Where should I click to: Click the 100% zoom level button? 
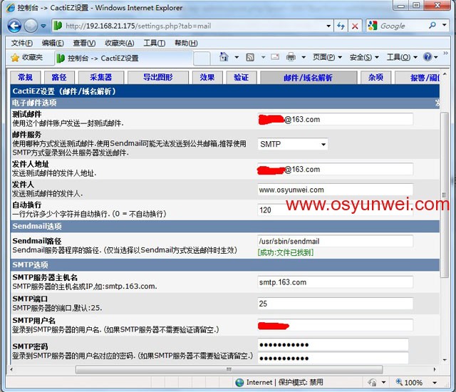410,383
